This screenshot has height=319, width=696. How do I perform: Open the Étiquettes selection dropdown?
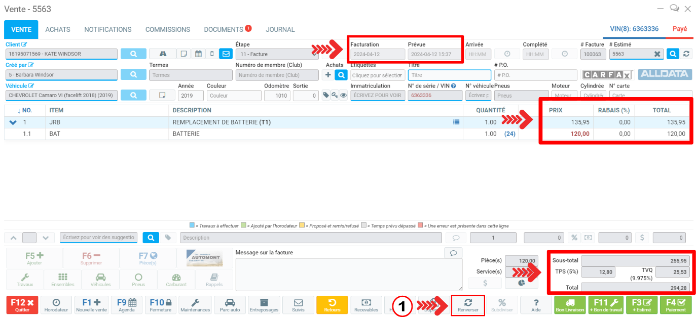378,75
